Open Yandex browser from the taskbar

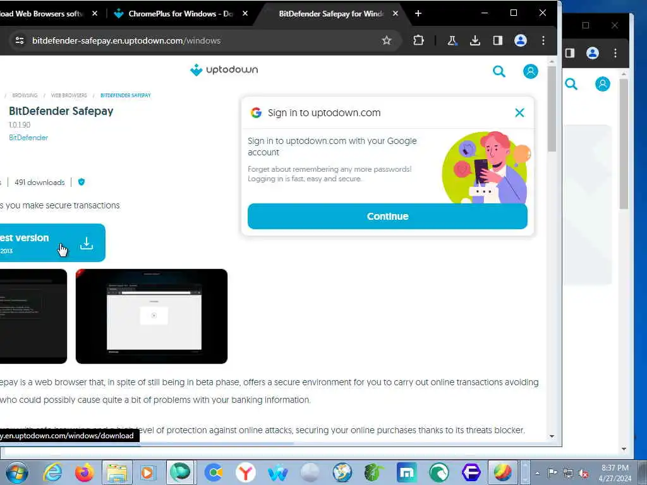(246, 472)
